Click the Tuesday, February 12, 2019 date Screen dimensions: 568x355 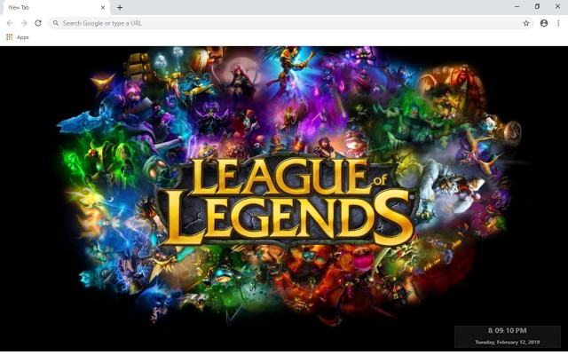(x=507, y=342)
